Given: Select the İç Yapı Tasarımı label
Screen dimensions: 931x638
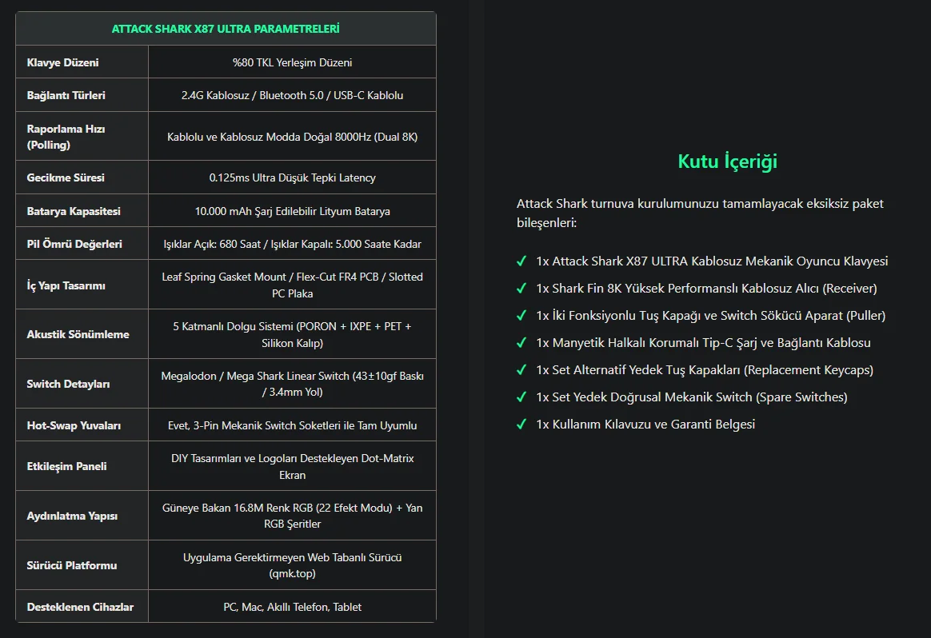Looking at the screenshot, I should [x=66, y=285].
